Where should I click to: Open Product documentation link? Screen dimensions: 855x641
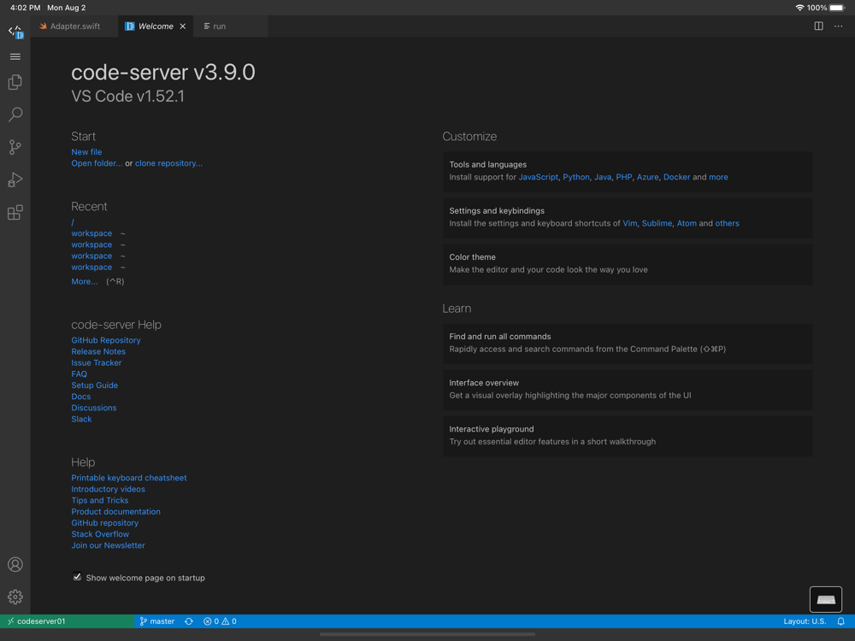tap(115, 512)
